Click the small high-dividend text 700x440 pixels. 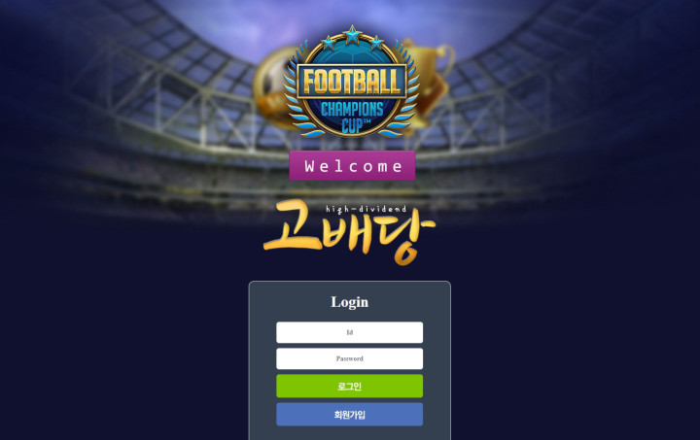[367, 209]
